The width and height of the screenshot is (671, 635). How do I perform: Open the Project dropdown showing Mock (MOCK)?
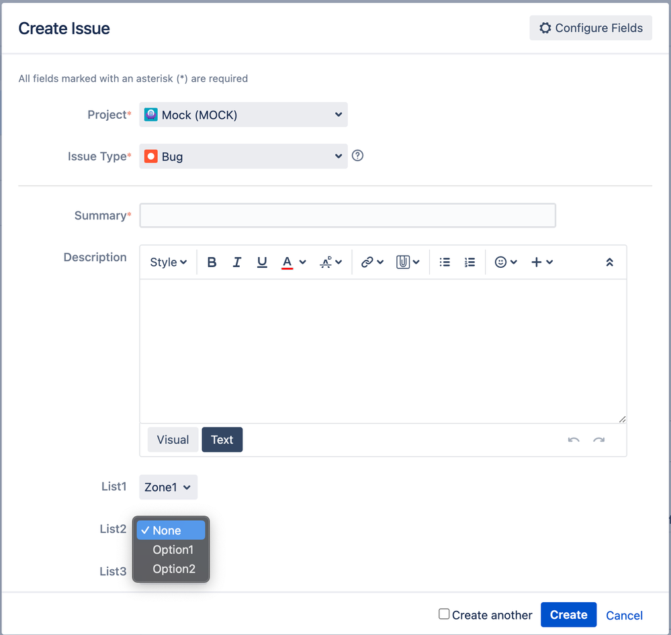243,115
